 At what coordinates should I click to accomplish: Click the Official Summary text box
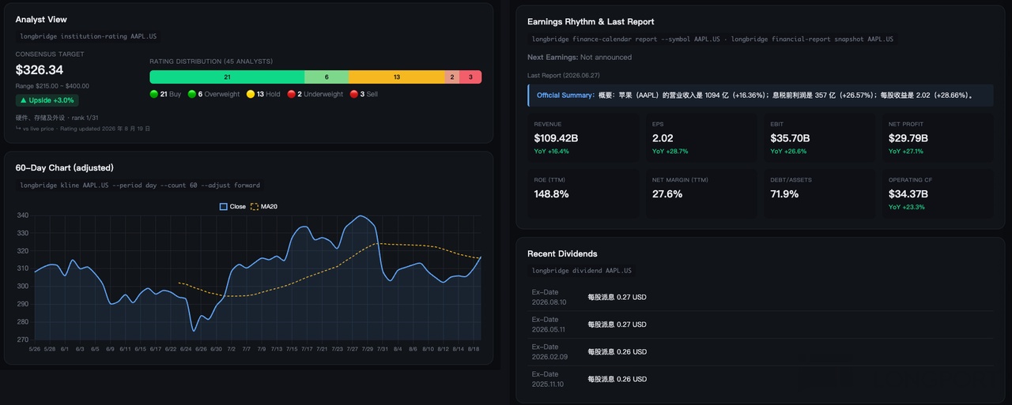pos(761,95)
